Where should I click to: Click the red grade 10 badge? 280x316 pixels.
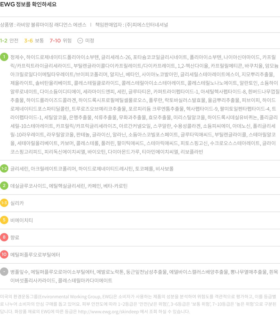tap(4, 254)
